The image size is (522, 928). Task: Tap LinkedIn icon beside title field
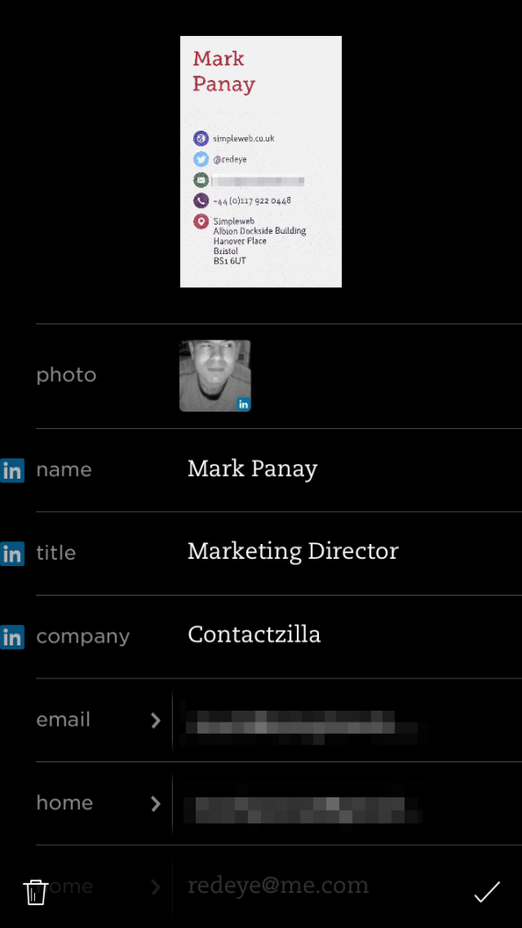pyautogui.click(x=12, y=554)
